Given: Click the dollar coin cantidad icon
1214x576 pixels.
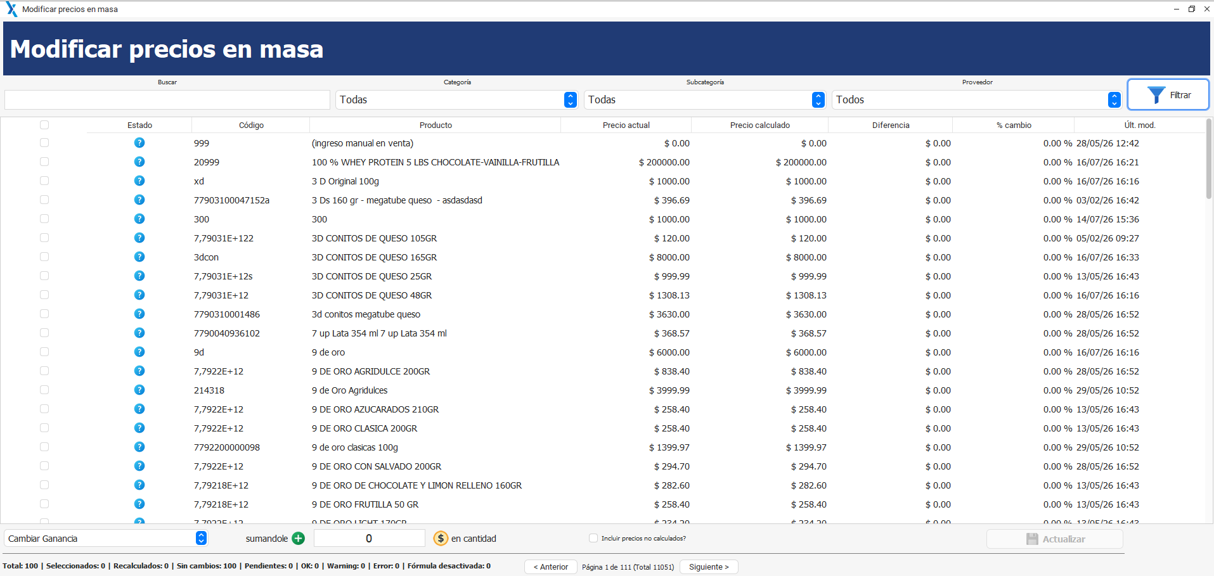Looking at the screenshot, I should 441,539.
